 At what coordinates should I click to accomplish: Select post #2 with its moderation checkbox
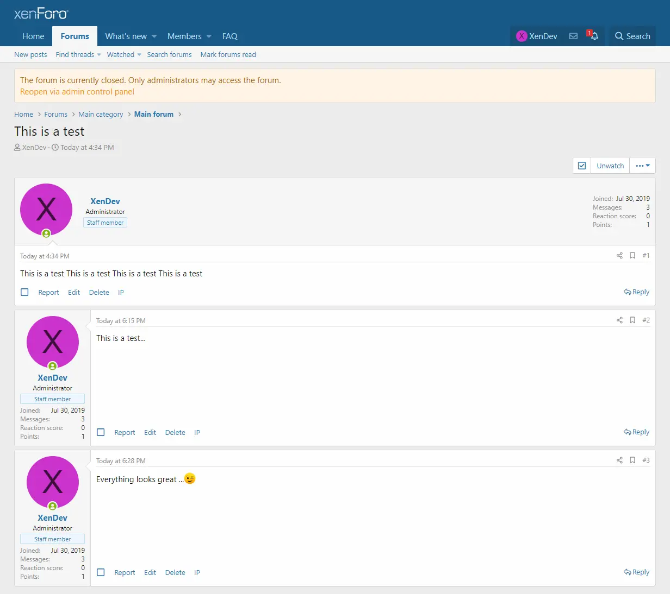click(101, 433)
